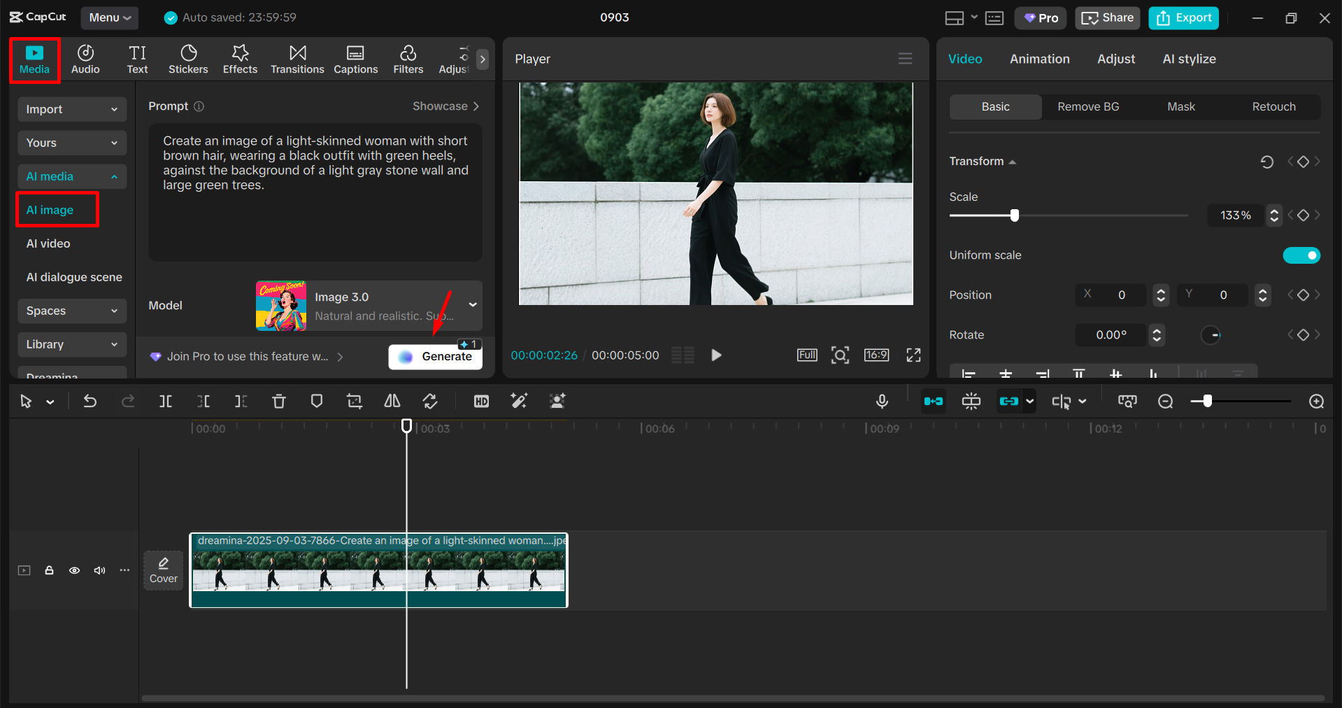Click the Split clip icon

[166, 401]
